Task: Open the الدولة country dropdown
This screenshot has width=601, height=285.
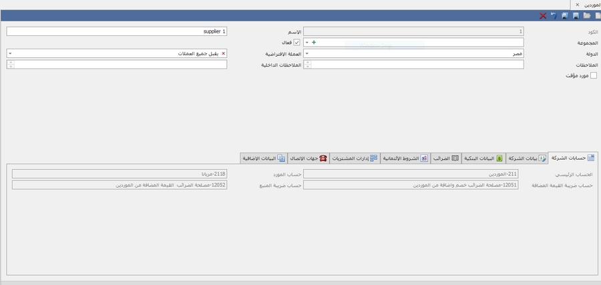Action: (x=307, y=53)
